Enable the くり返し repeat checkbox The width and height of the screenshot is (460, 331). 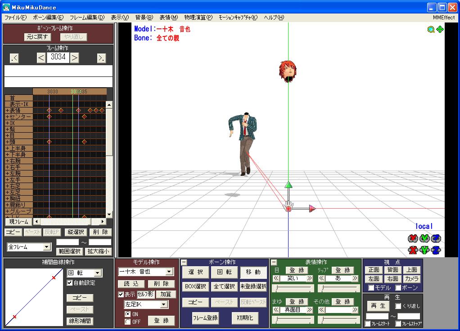coord(398,306)
